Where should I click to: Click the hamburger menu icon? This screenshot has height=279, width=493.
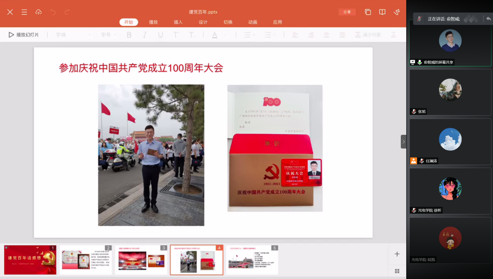tap(24, 12)
